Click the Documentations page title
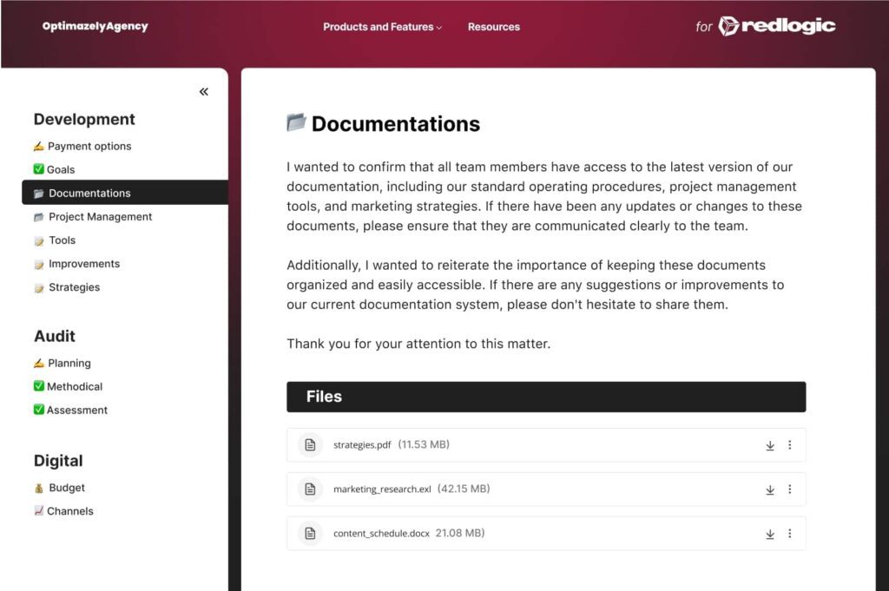Image resolution: width=889 pixels, height=591 pixels. (x=396, y=123)
